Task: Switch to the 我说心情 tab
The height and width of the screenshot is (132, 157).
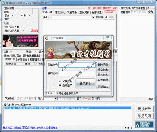Action: point(47,12)
